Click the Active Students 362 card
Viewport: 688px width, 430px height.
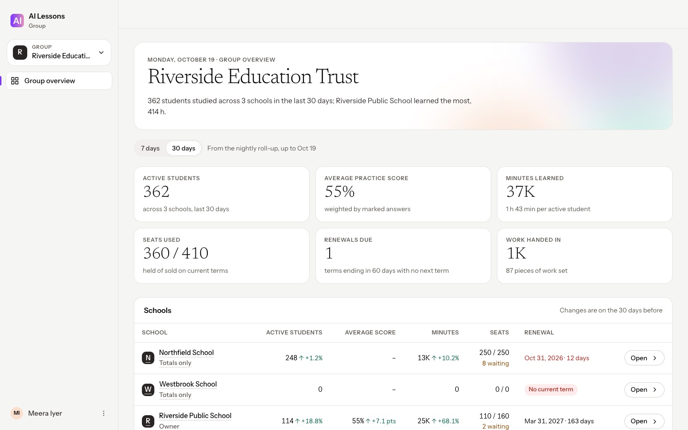click(x=222, y=194)
